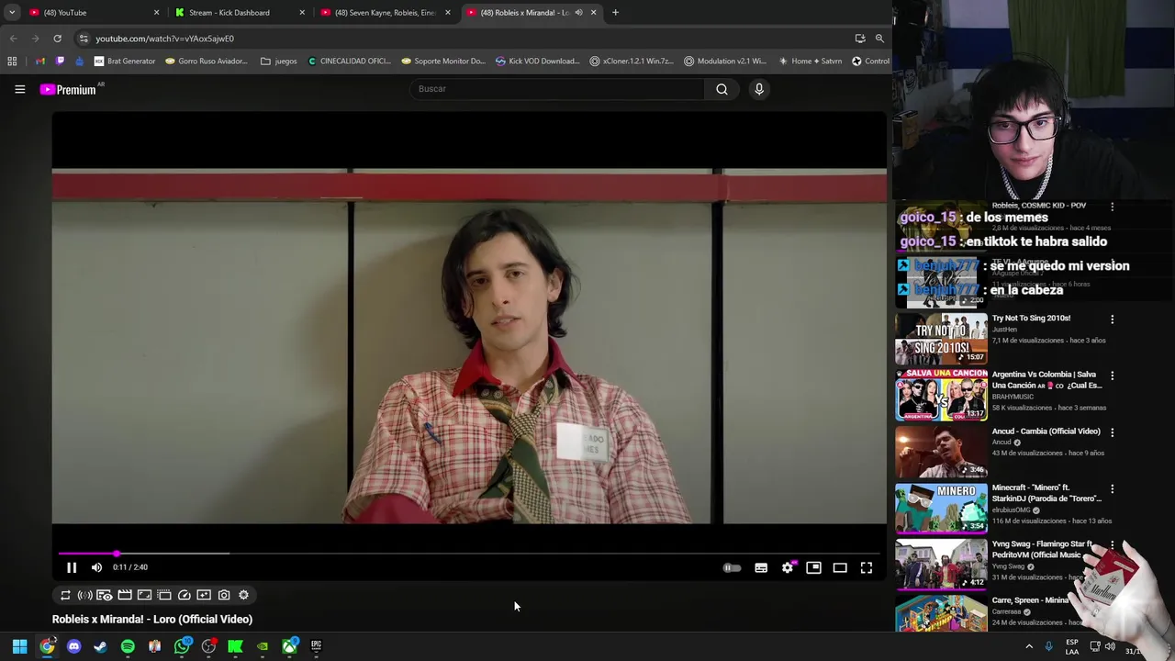
Task: Switch the video to fullscreen
Action: 867,568
